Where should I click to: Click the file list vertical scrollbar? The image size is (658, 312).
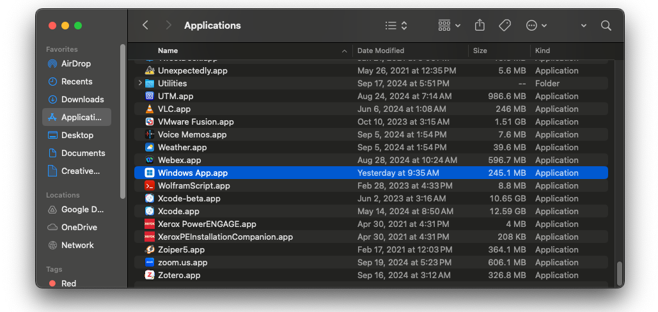pyautogui.click(x=619, y=273)
